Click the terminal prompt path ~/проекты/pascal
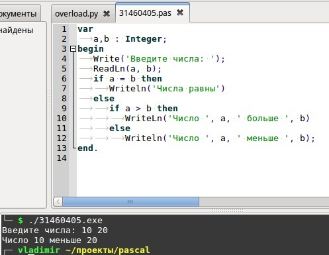Viewport: 329px width, 255px height. click(x=108, y=250)
